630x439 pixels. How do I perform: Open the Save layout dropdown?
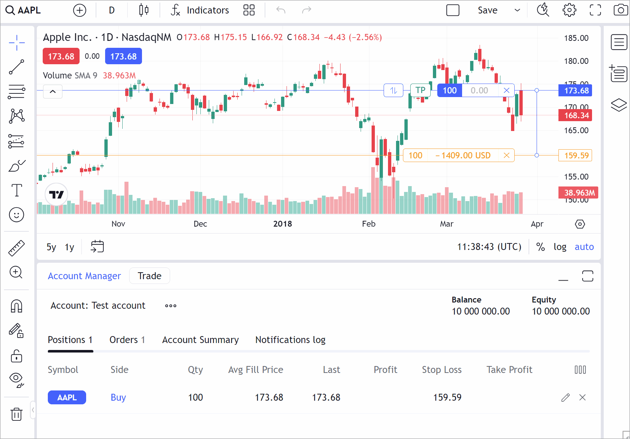coord(517,10)
